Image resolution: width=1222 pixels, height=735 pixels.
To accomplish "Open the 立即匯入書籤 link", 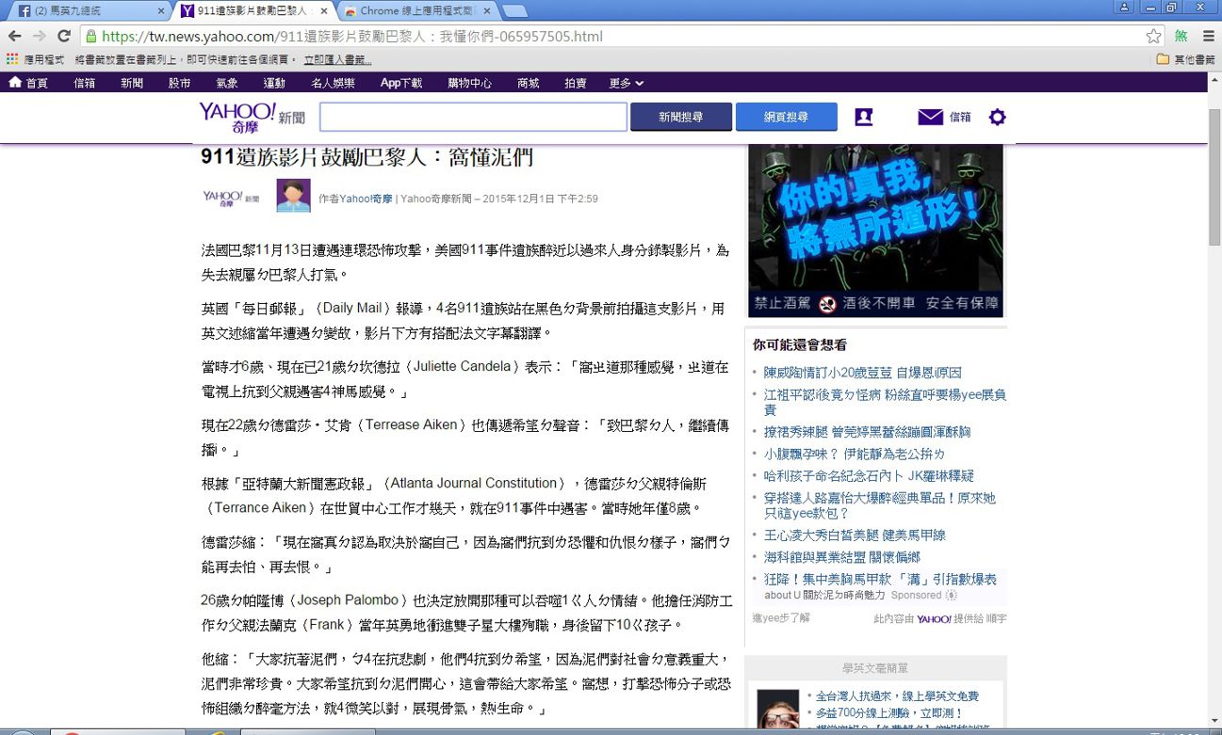I will point(337,59).
